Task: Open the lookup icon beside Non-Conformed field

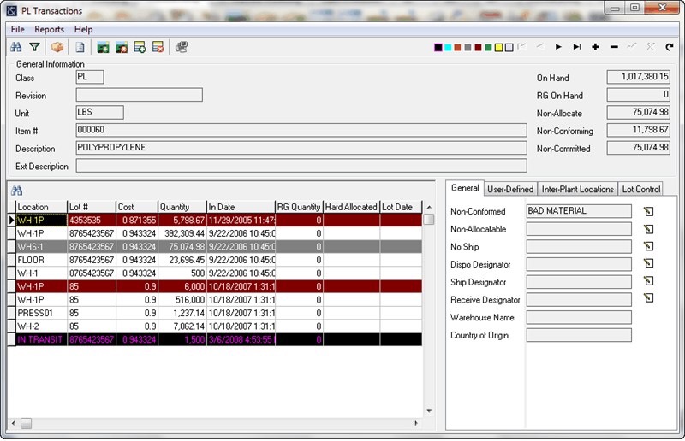Action: [648, 211]
